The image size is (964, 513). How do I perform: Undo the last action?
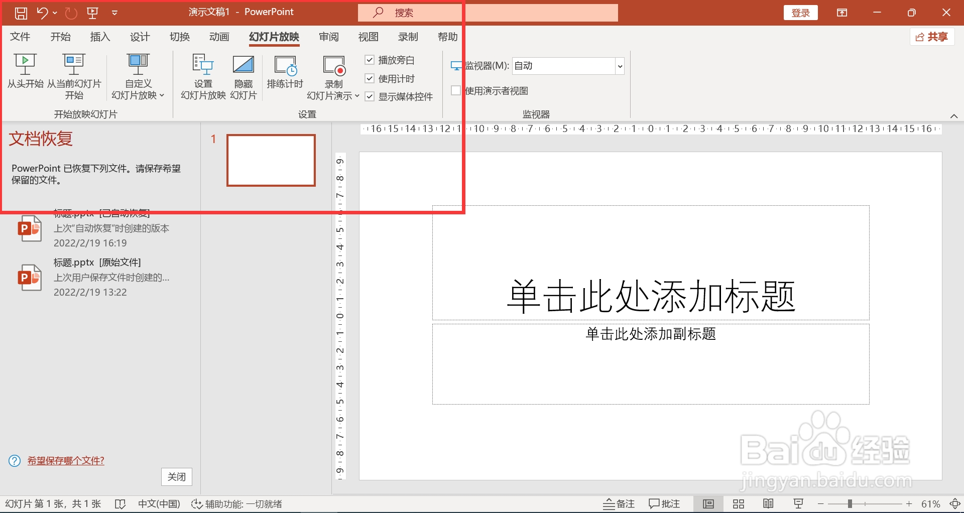tap(42, 13)
